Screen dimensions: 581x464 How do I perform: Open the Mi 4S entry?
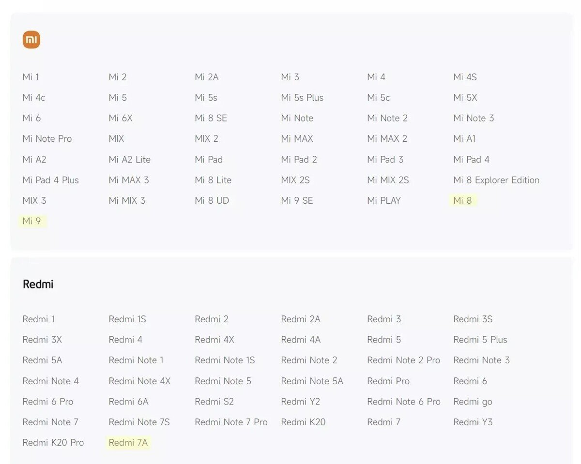click(465, 77)
